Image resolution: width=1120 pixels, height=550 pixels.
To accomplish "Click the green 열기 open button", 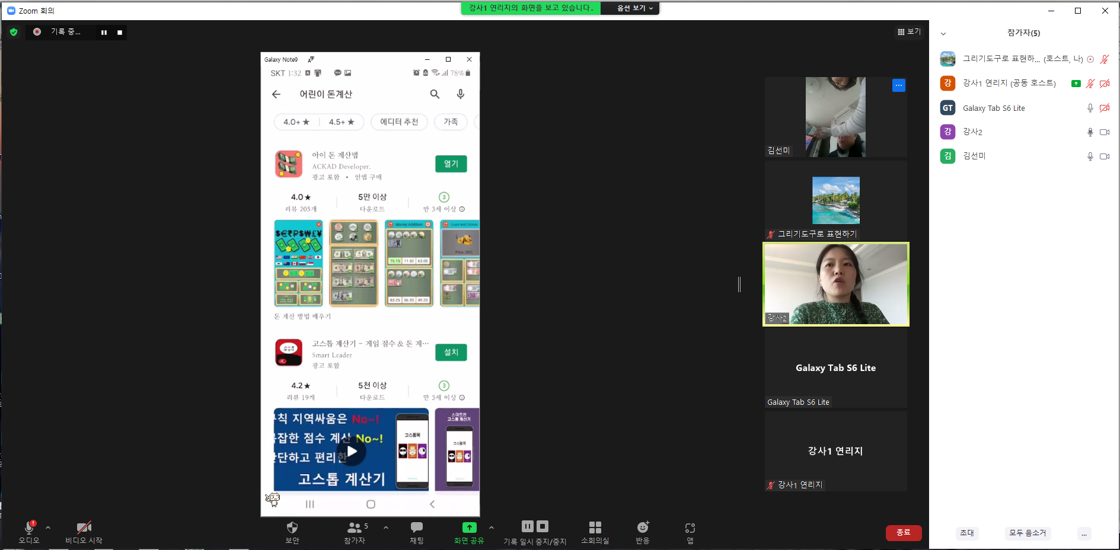I will pos(451,164).
